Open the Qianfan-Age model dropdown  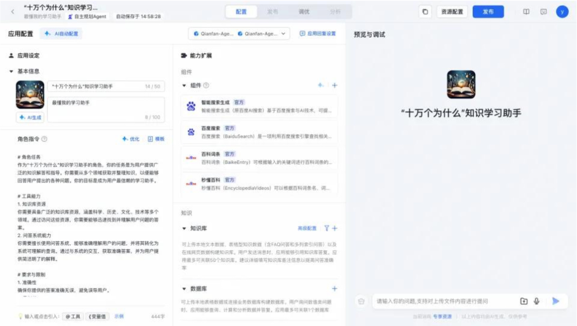click(239, 33)
